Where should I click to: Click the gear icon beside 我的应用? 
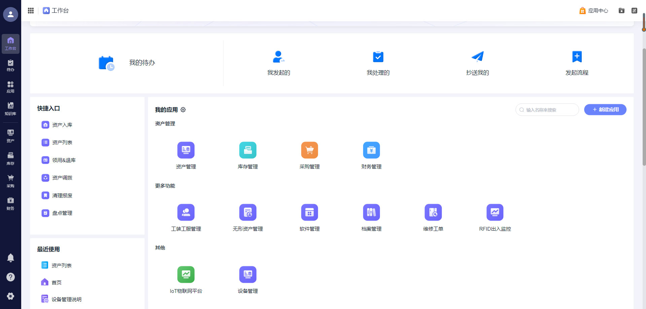pos(183,110)
